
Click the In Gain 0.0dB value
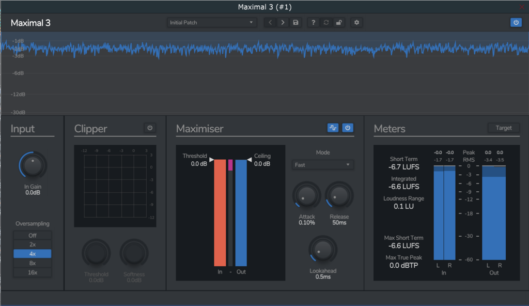[33, 192]
